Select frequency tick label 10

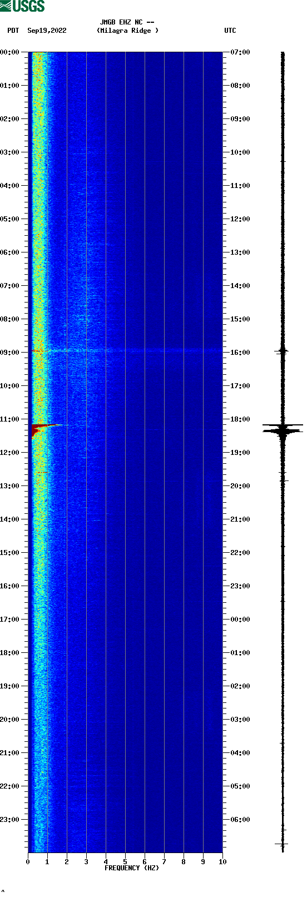coord(222,862)
